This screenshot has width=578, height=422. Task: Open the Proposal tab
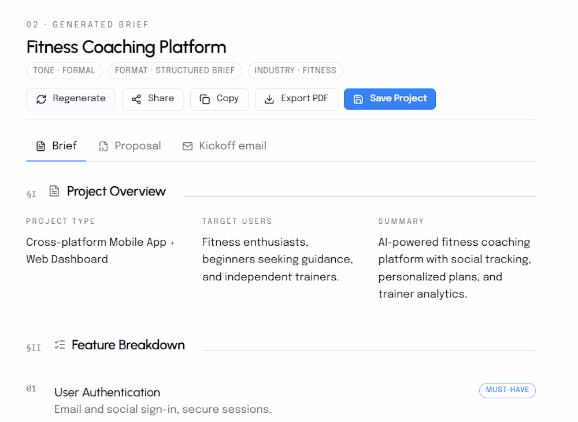click(129, 146)
